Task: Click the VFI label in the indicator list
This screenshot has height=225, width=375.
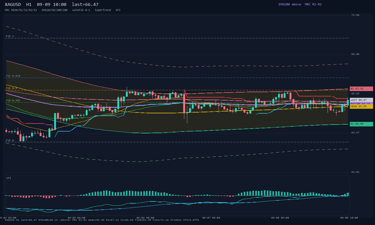Action: pyautogui.click(x=118, y=10)
